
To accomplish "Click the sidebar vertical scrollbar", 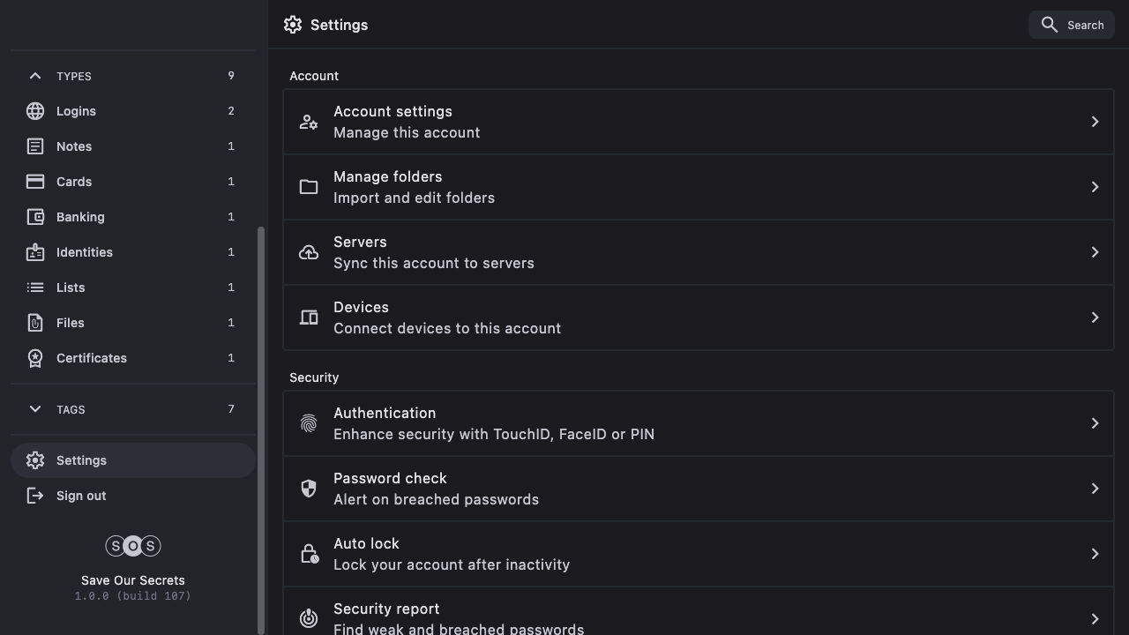I will 260,423.
